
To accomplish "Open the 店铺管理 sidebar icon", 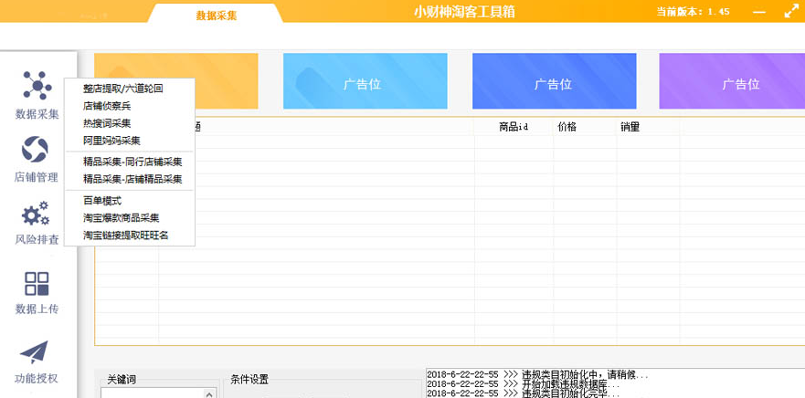I will 36,149.
